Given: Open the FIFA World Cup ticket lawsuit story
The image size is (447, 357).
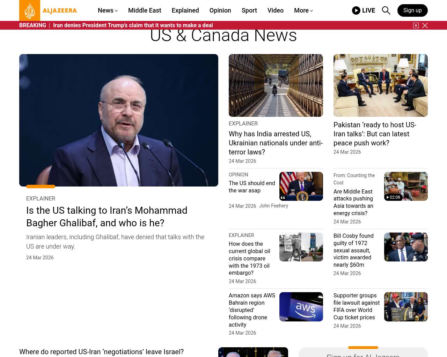Looking at the screenshot, I should [357, 306].
